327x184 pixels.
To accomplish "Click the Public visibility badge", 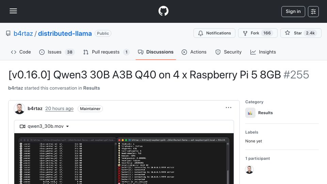I will [103, 33].
